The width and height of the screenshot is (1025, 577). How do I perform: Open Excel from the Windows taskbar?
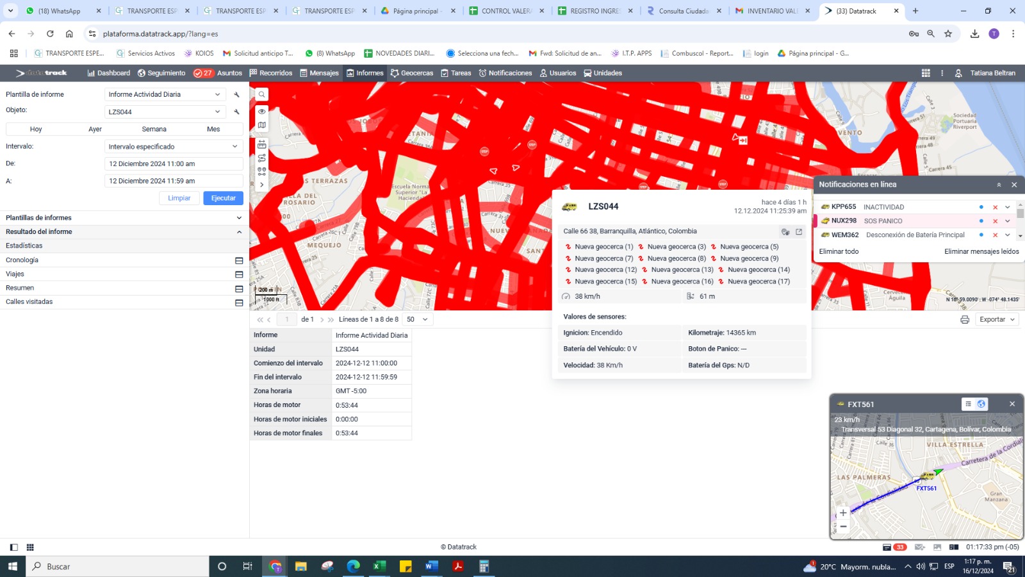pyautogui.click(x=379, y=567)
